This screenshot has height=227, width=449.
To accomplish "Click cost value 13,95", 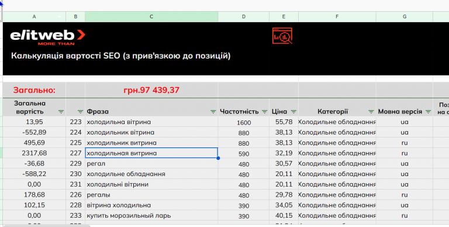I will click(34, 122).
